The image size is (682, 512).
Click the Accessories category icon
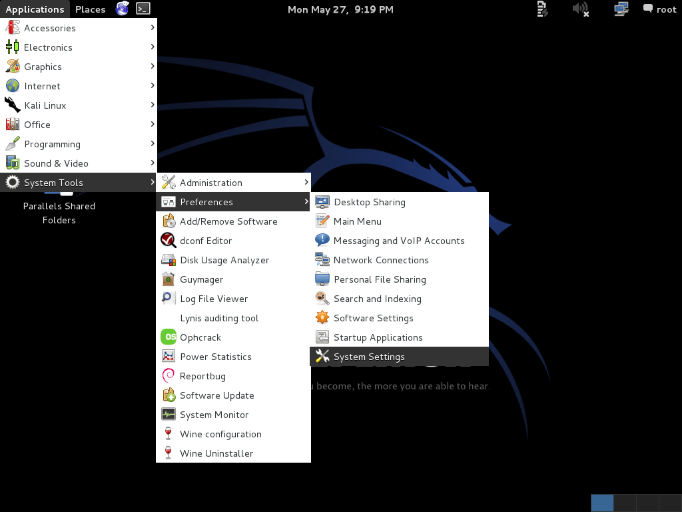(13, 28)
